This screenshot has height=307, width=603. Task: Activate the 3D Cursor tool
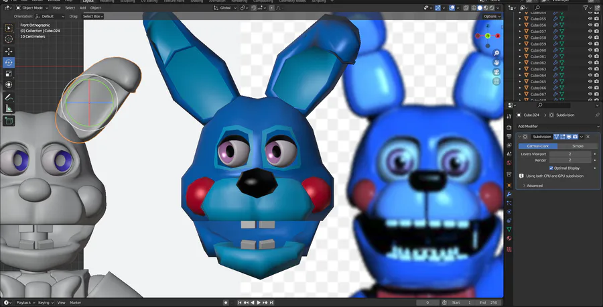pos(9,39)
